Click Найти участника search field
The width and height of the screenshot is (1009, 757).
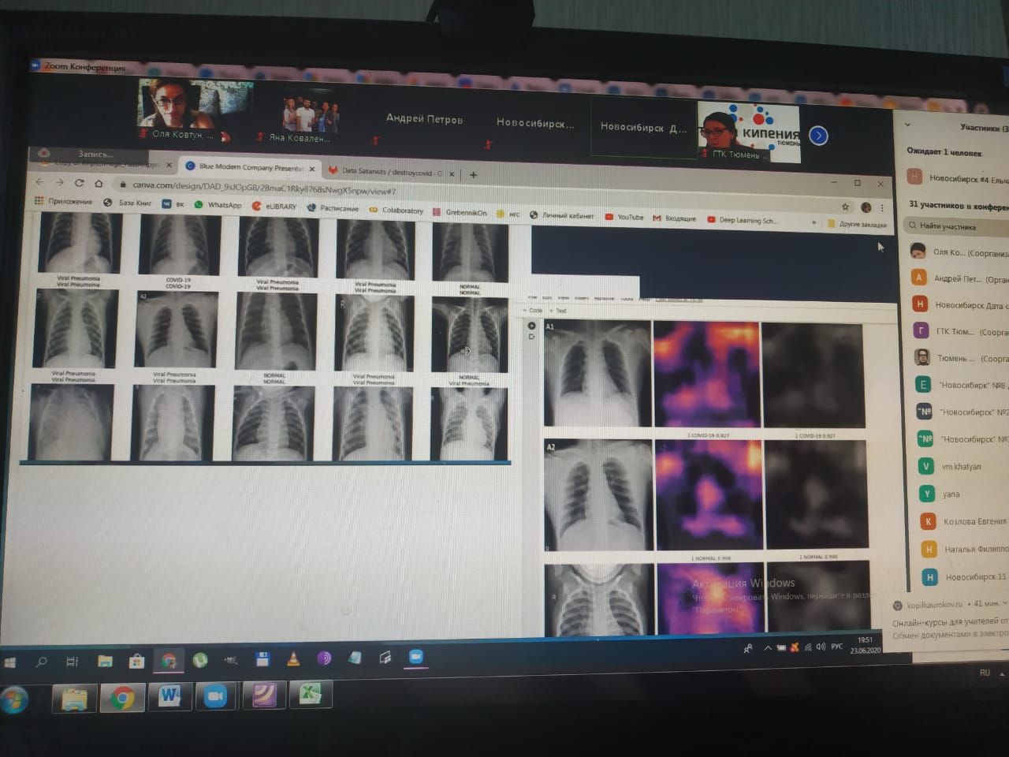pyautogui.click(x=958, y=226)
